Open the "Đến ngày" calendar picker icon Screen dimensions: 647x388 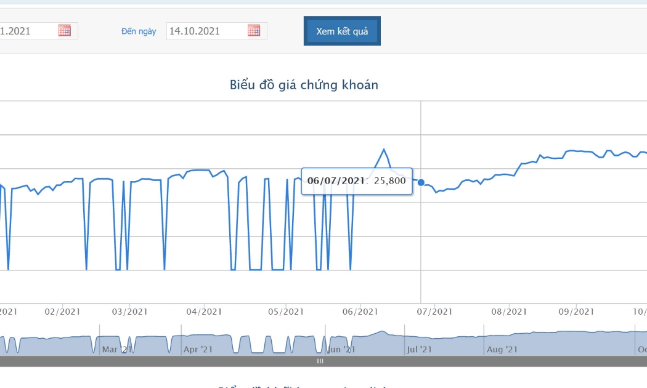tap(254, 31)
